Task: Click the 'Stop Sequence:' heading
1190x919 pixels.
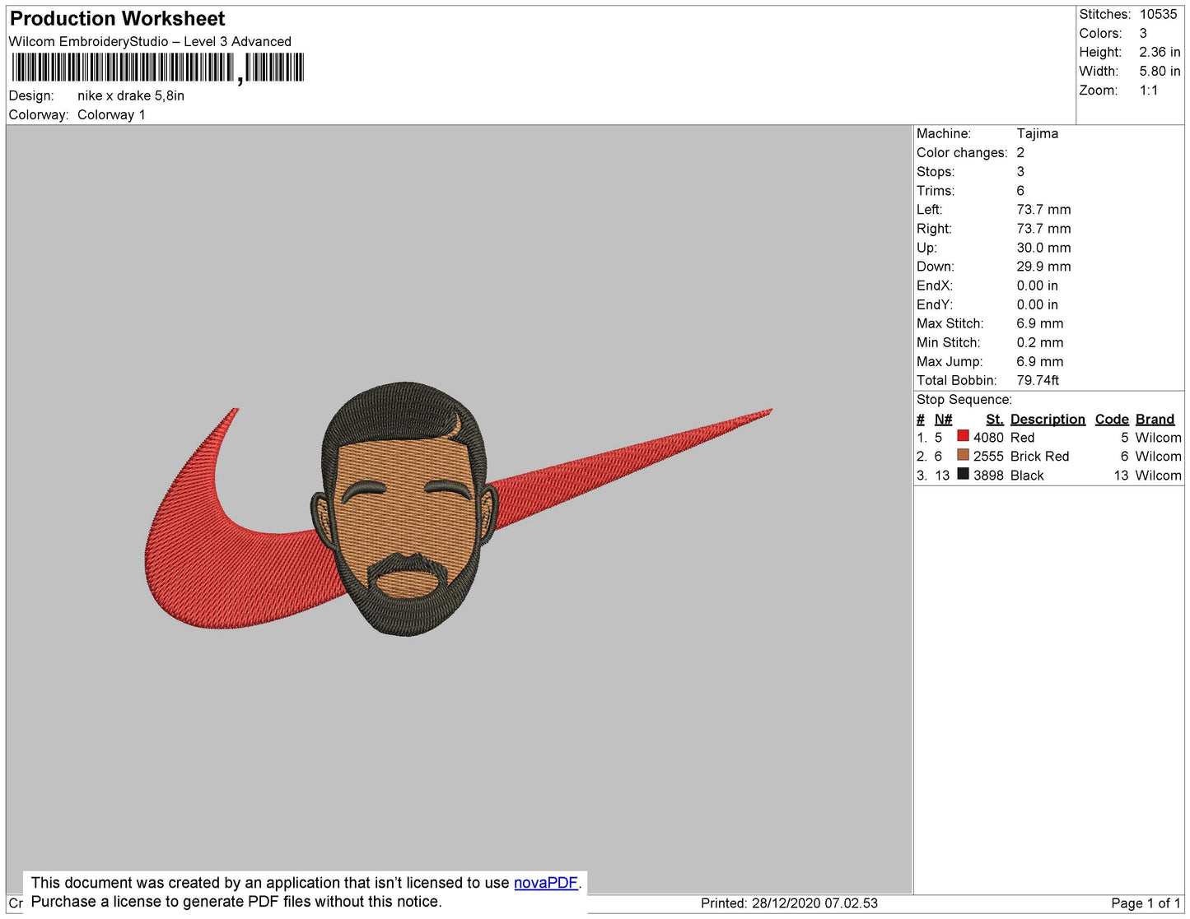Action: [964, 400]
